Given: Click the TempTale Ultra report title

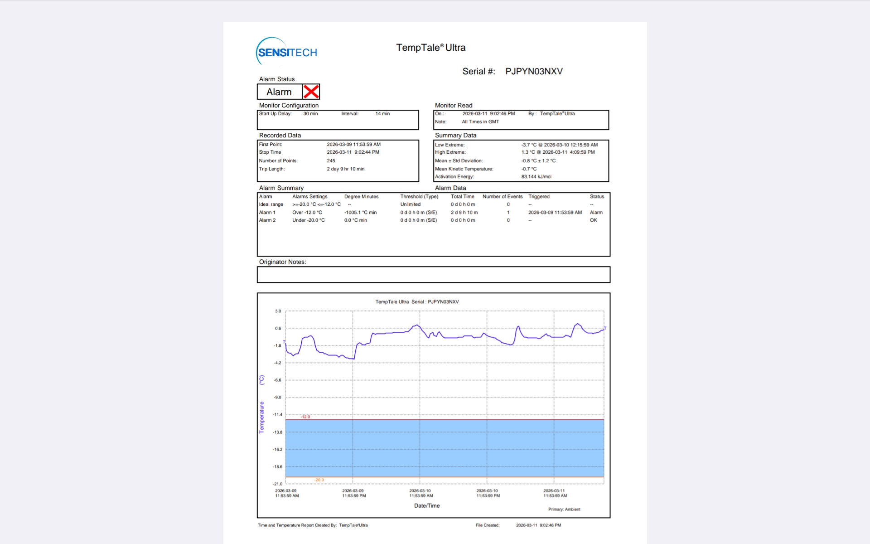Looking at the screenshot, I should click(x=430, y=48).
